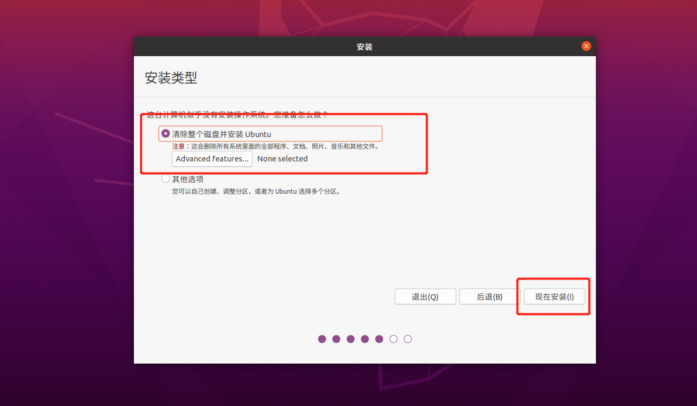Click the 'None selected' status text
This screenshot has height=406, width=697.
point(282,159)
